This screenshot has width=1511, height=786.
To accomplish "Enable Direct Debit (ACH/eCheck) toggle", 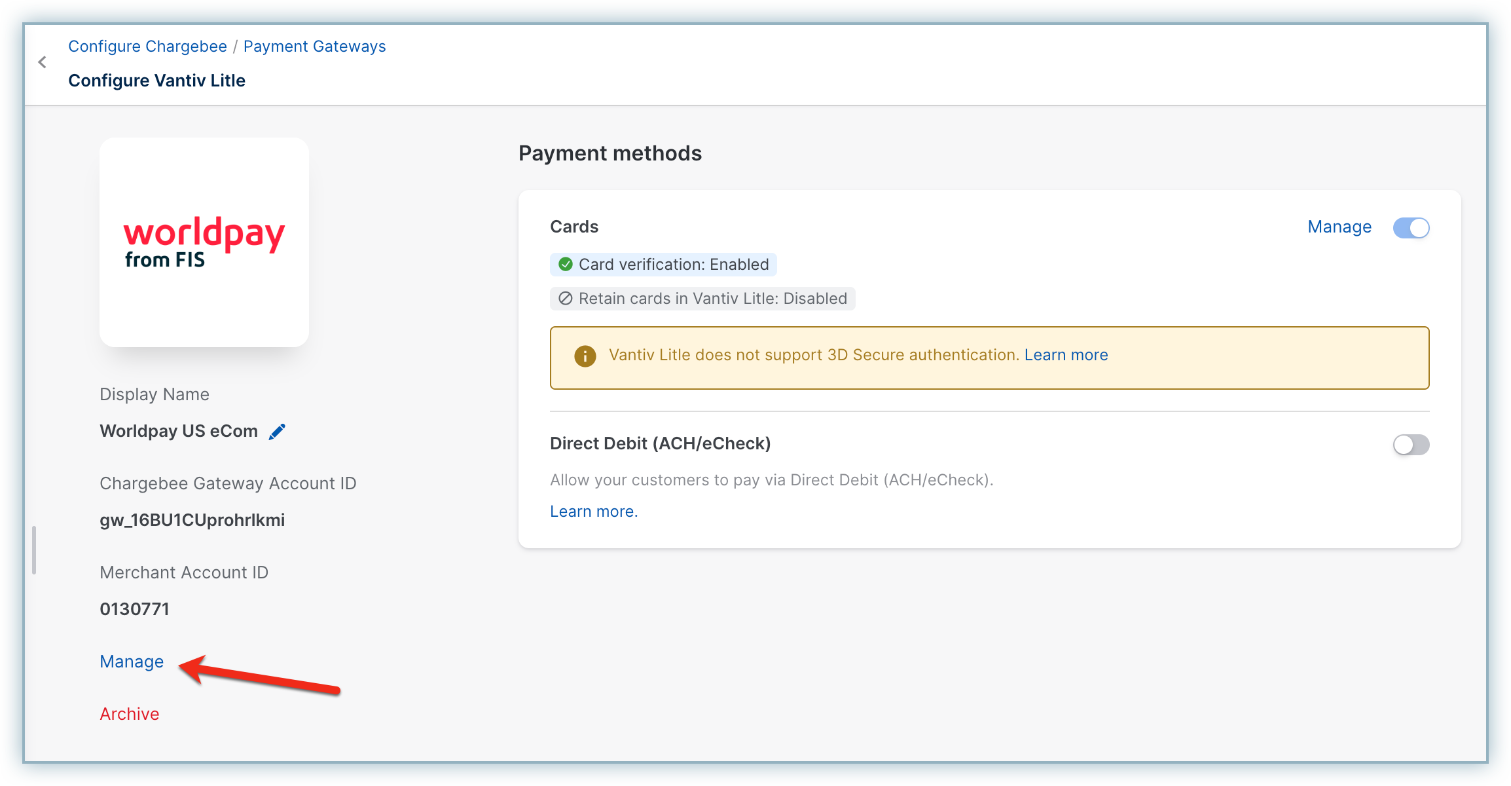I will [x=1411, y=445].
